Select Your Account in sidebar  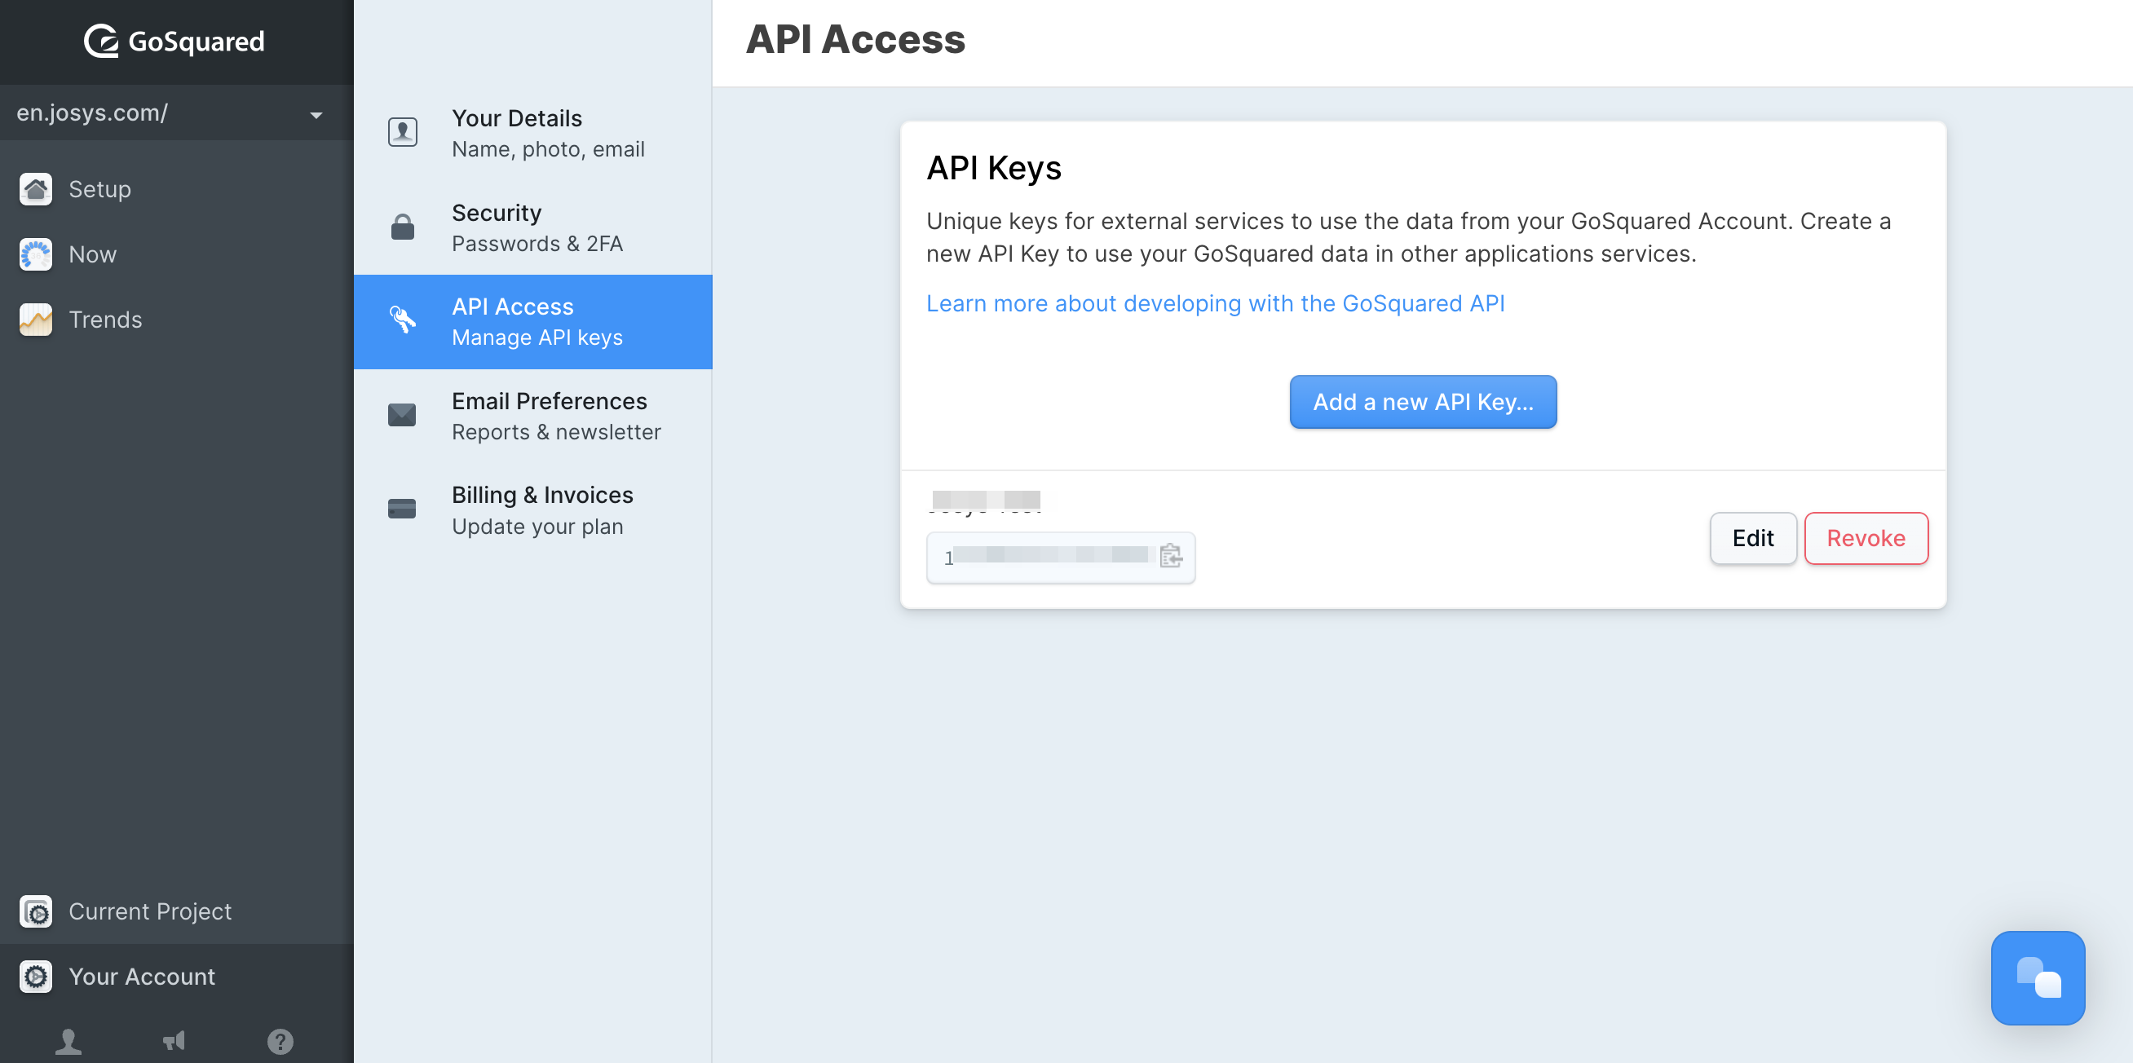tap(141, 976)
